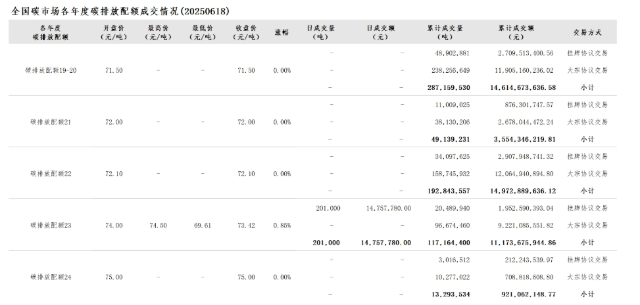Click the lowest price value 69.61
The image size is (640, 305).
[202, 225]
